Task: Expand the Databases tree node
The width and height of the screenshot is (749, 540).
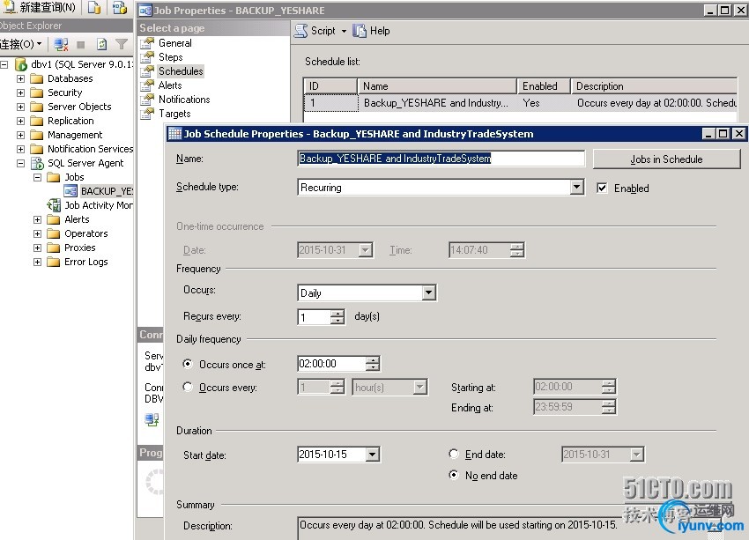Action: (x=20, y=78)
